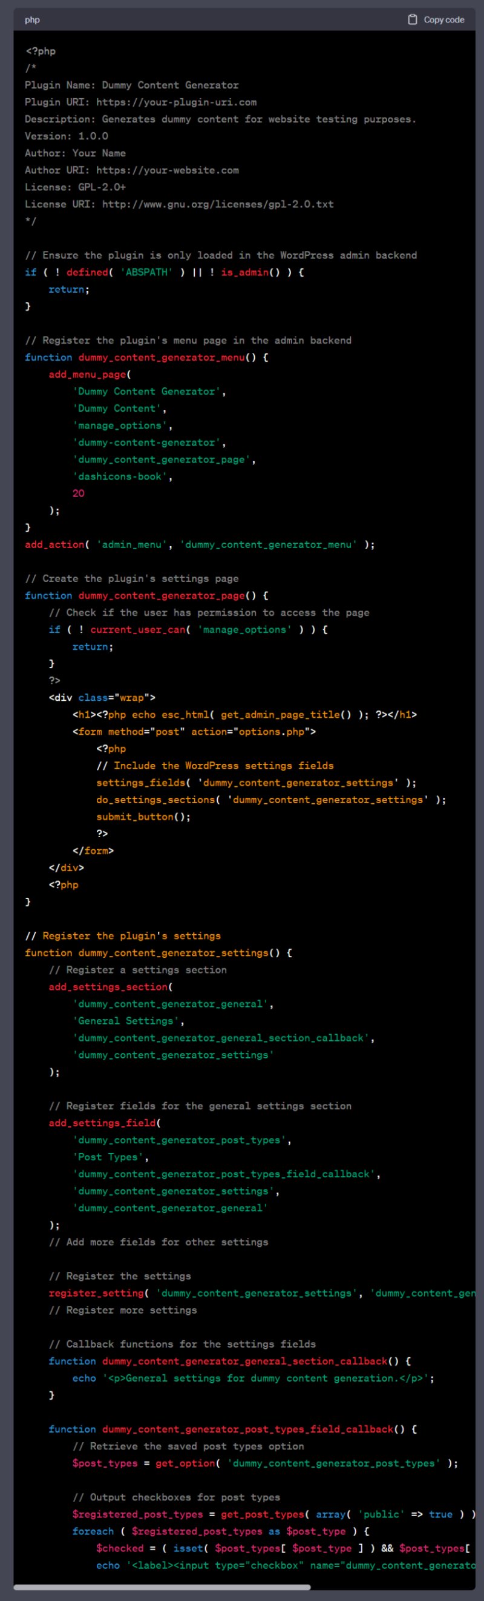This screenshot has width=484, height=1601.
Task: Click the add_menu_page( call
Action: coord(90,374)
